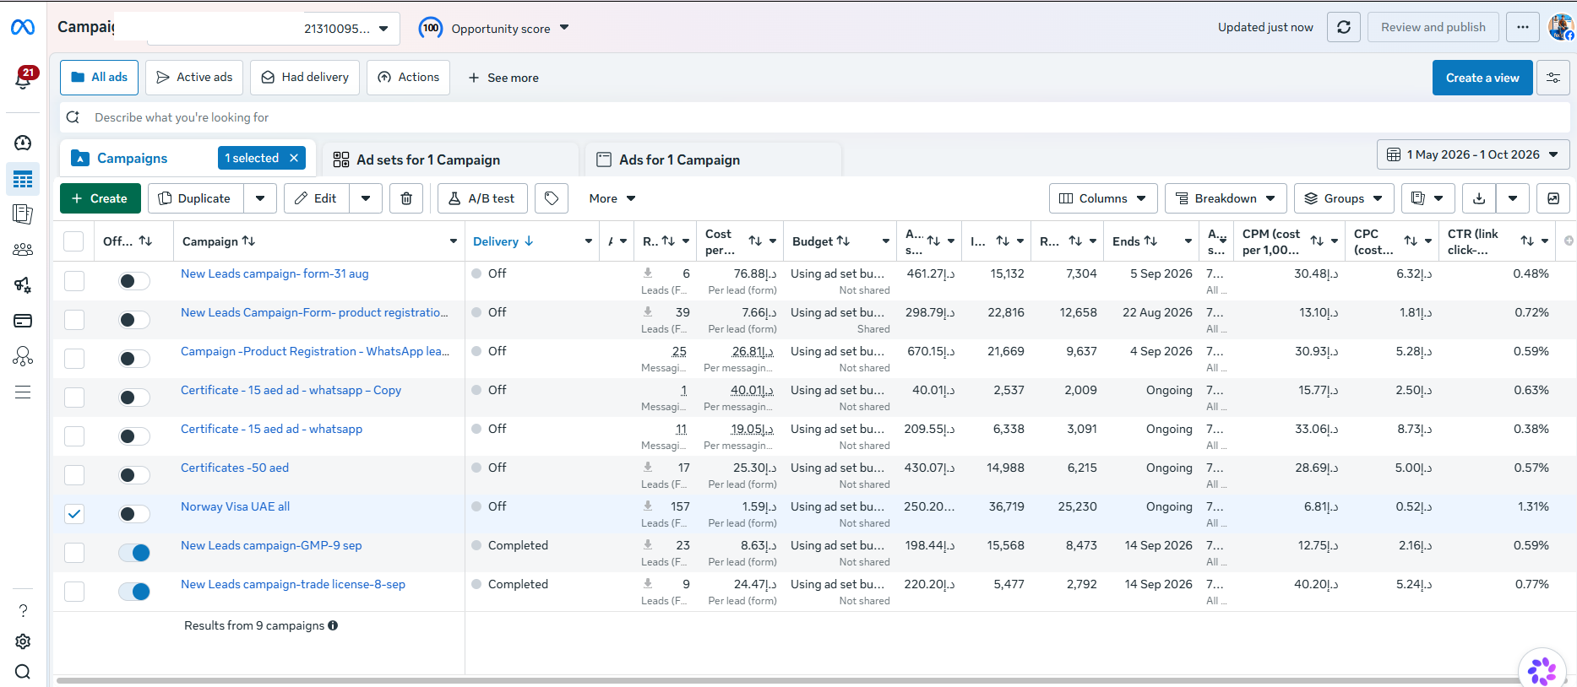Open the Help question mark icon
1577x687 pixels.
[x=23, y=610]
